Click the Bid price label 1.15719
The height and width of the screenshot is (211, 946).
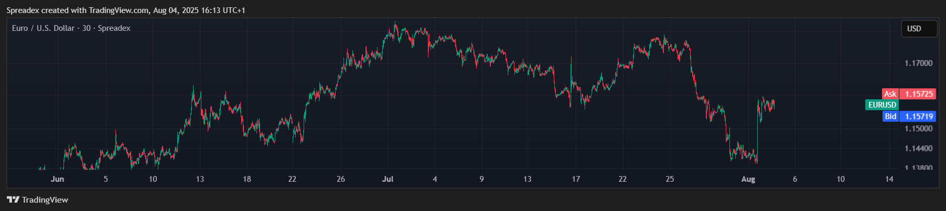[909, 116]
